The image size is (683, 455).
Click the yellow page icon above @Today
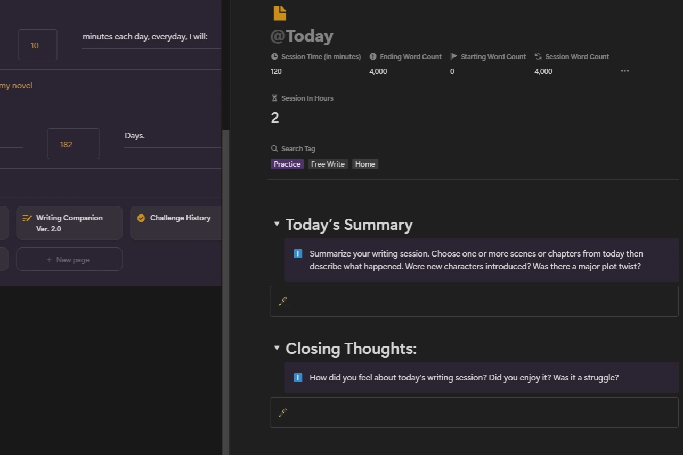click(x=280, y=13)
